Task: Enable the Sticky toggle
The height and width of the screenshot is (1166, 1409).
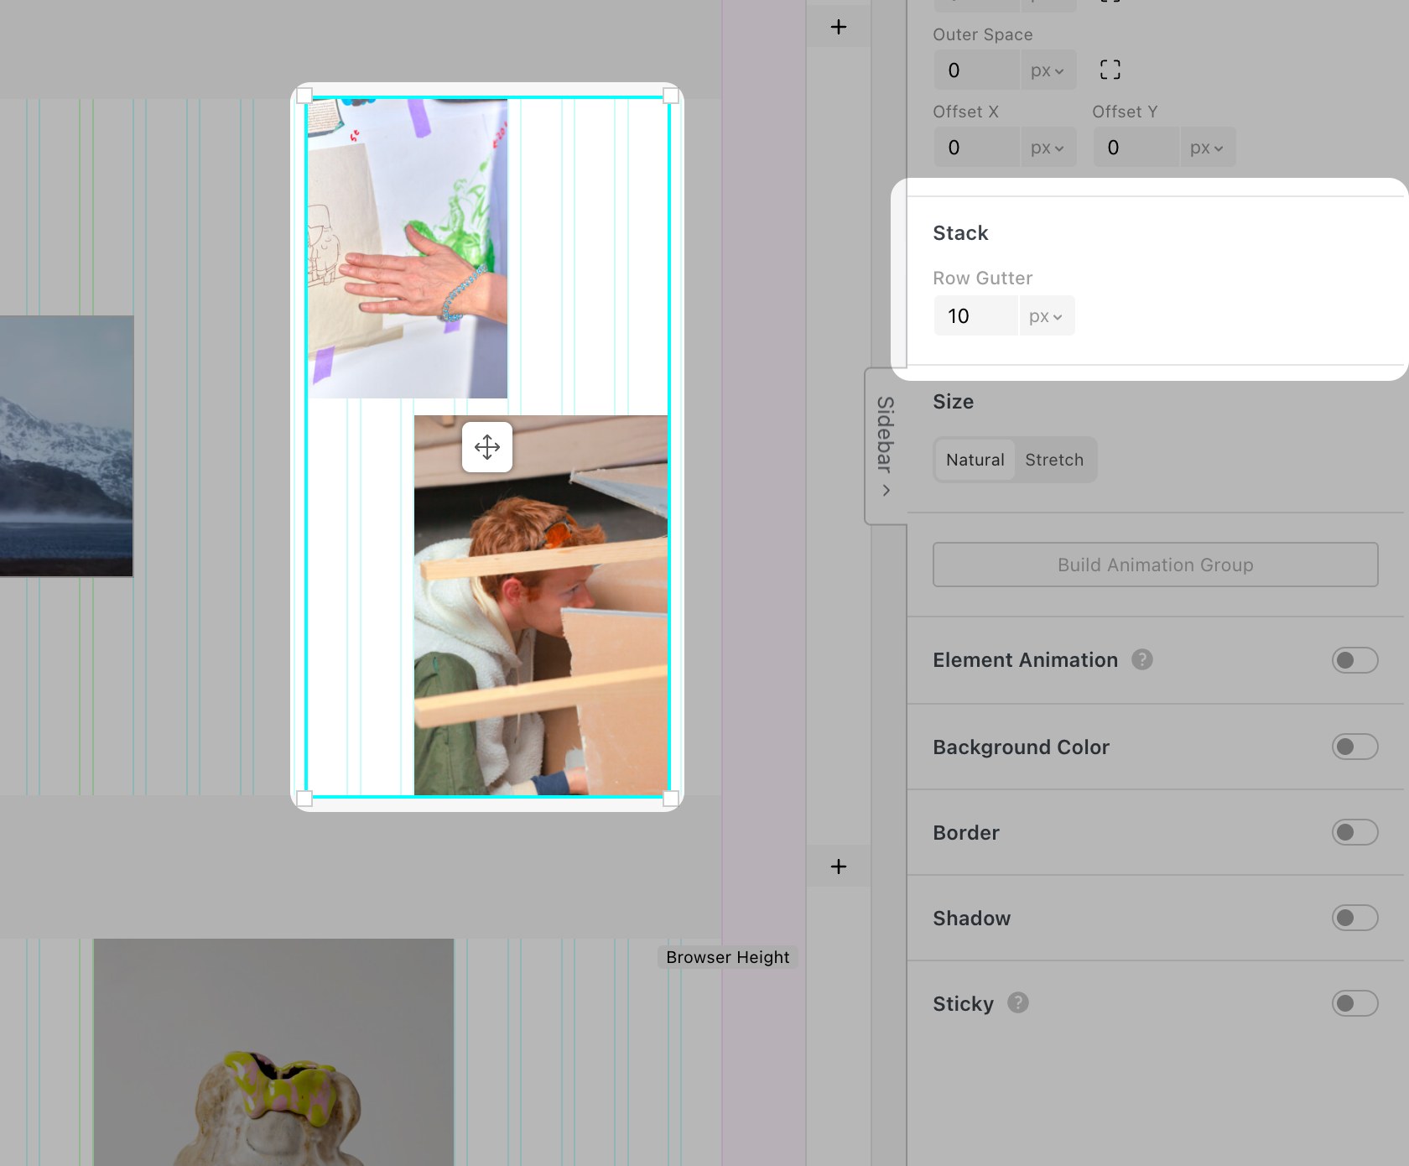Action: (x=1354, y=1003)
